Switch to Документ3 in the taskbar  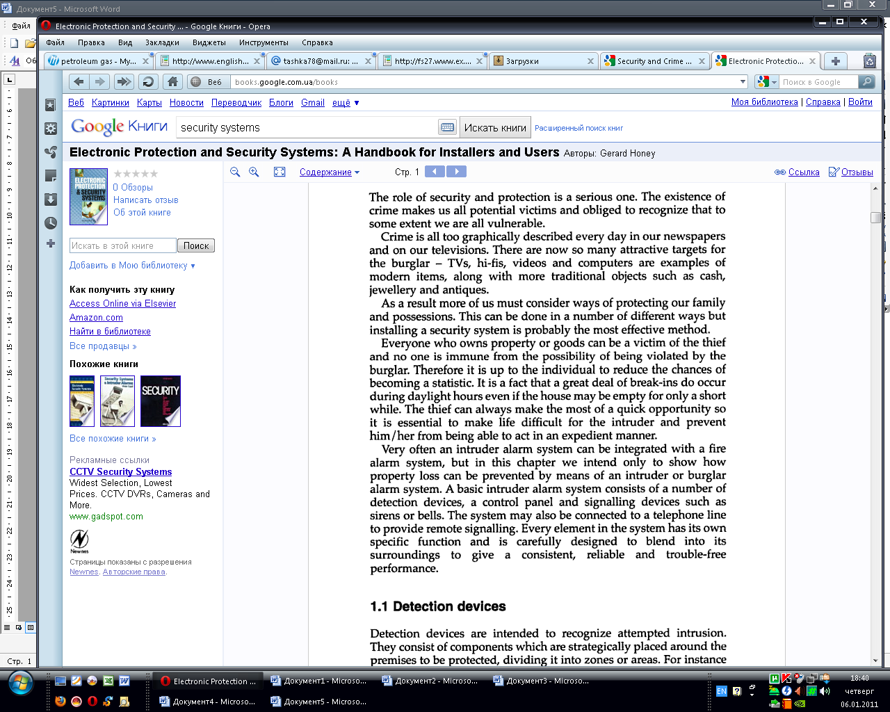click(x=540, y=681)
